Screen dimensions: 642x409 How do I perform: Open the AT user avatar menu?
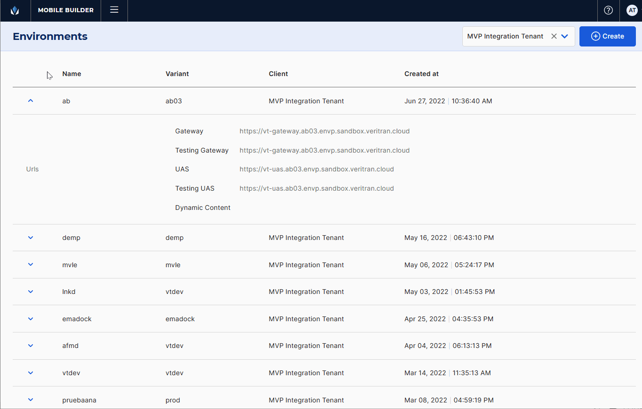click(x=632, y=10)
